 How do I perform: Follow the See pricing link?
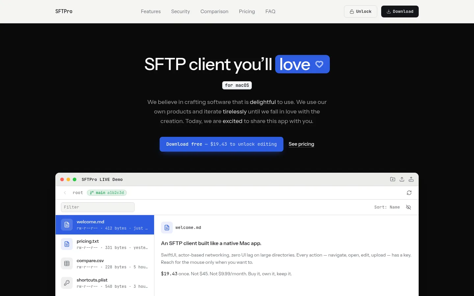click(x=301, y=144)
